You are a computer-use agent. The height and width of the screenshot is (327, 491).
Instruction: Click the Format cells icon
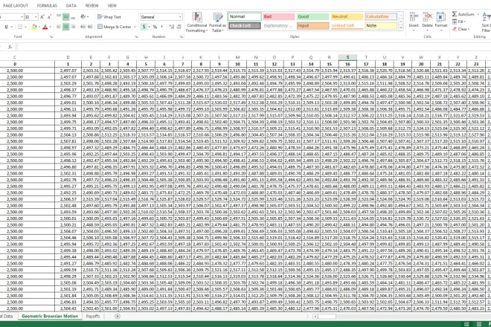coord(441,16)
